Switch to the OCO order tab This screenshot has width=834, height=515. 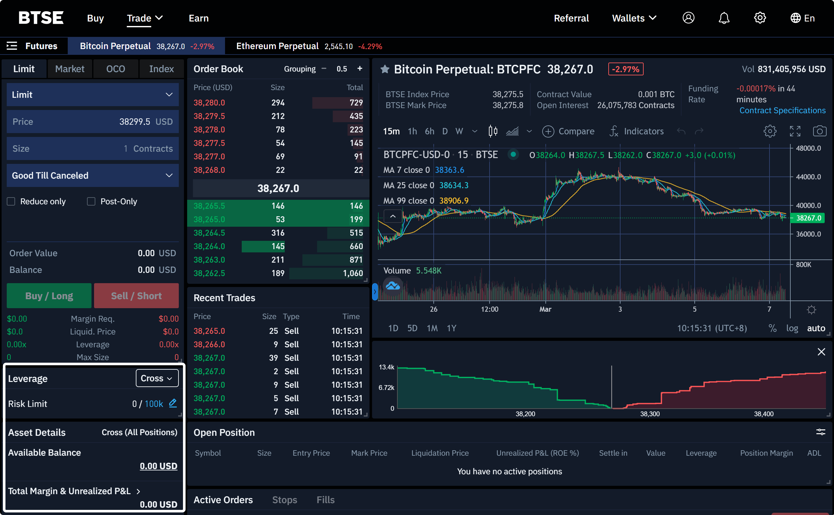(x=116, y=69)
